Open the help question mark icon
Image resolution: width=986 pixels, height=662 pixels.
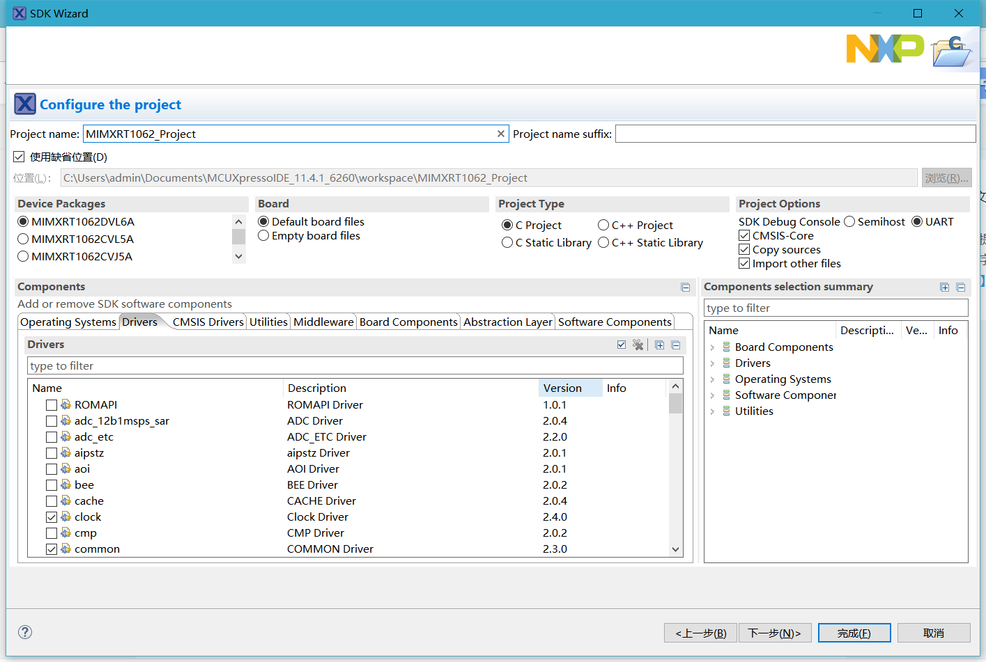24,632
